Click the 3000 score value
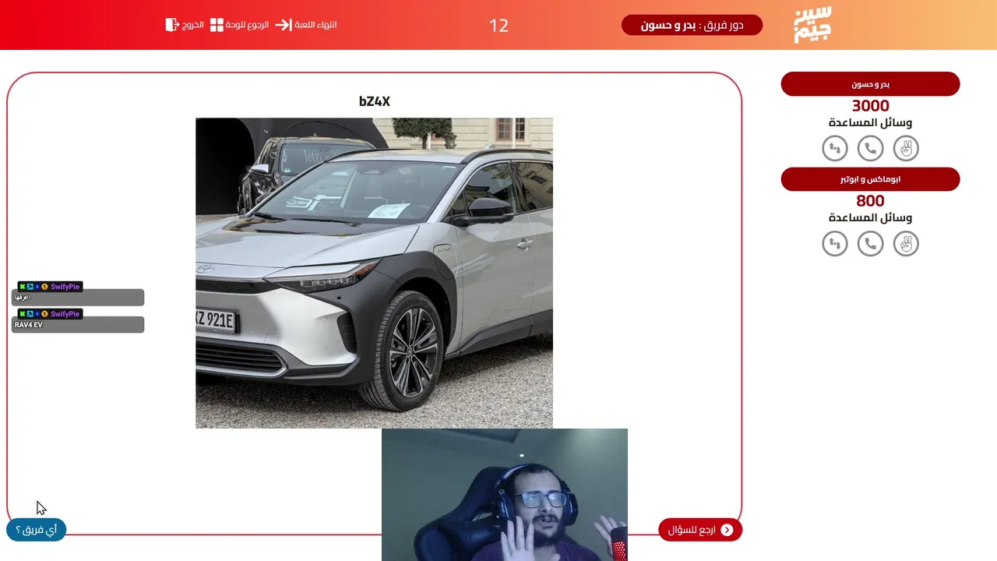This screenshot has width=997, height=561. pyautogui.click(x=870, y=106)
